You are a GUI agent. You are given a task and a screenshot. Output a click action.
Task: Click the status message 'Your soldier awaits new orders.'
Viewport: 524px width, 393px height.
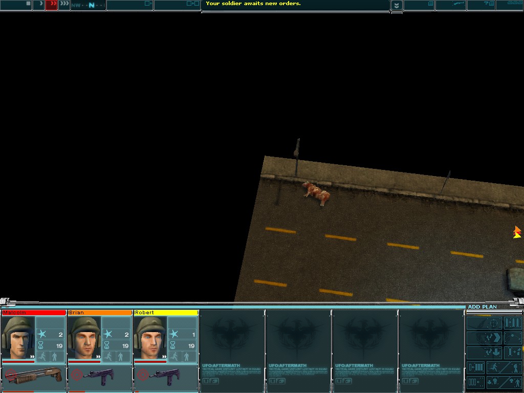pyautogui.click(x=253, y=4)
